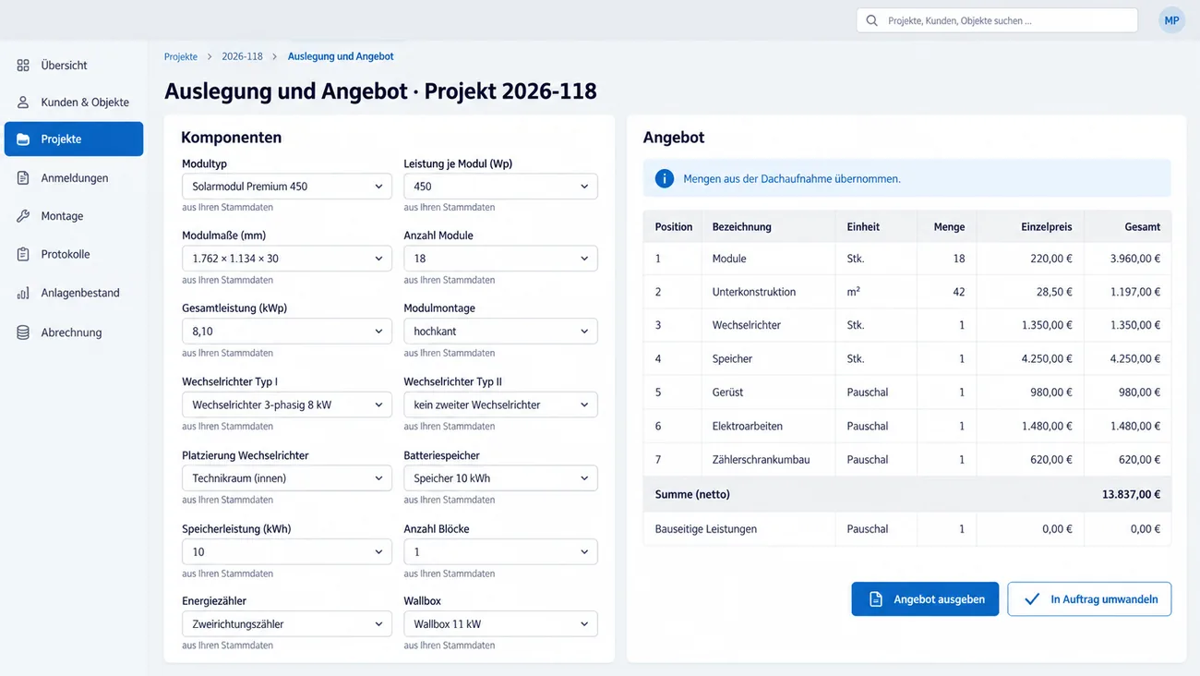Click the magnifier icon in search bar
Viewport: 1200px width, 676px height.
[871, 20]
